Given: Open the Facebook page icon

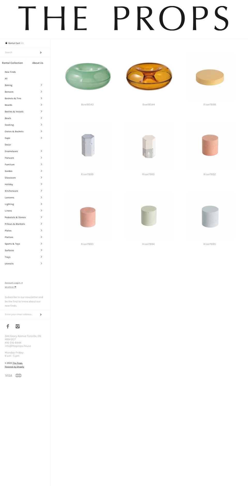Looking at the screenshot, I should tap(8, 326).
